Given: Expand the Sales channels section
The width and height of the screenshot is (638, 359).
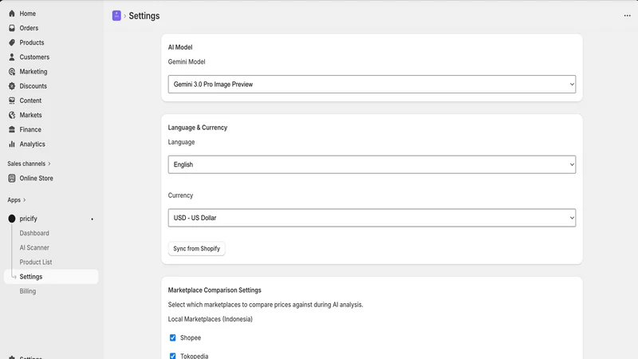Looking at the screenshot, I should click(29, 164).
